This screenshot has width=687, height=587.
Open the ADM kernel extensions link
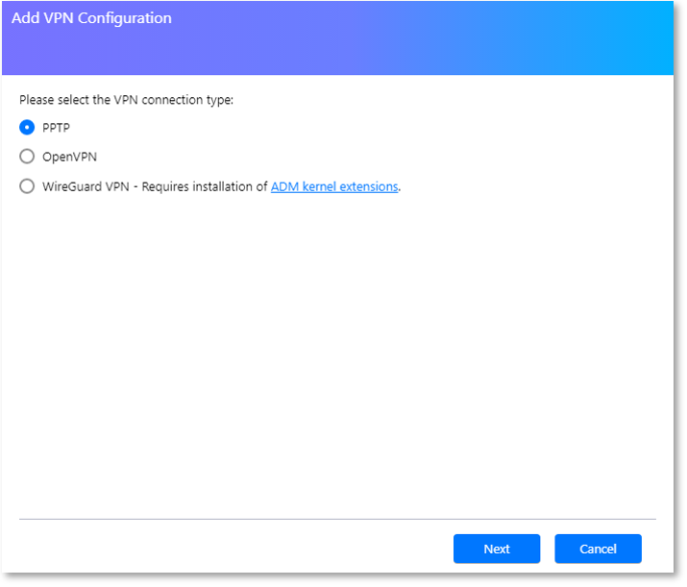(x=334, y=186)
